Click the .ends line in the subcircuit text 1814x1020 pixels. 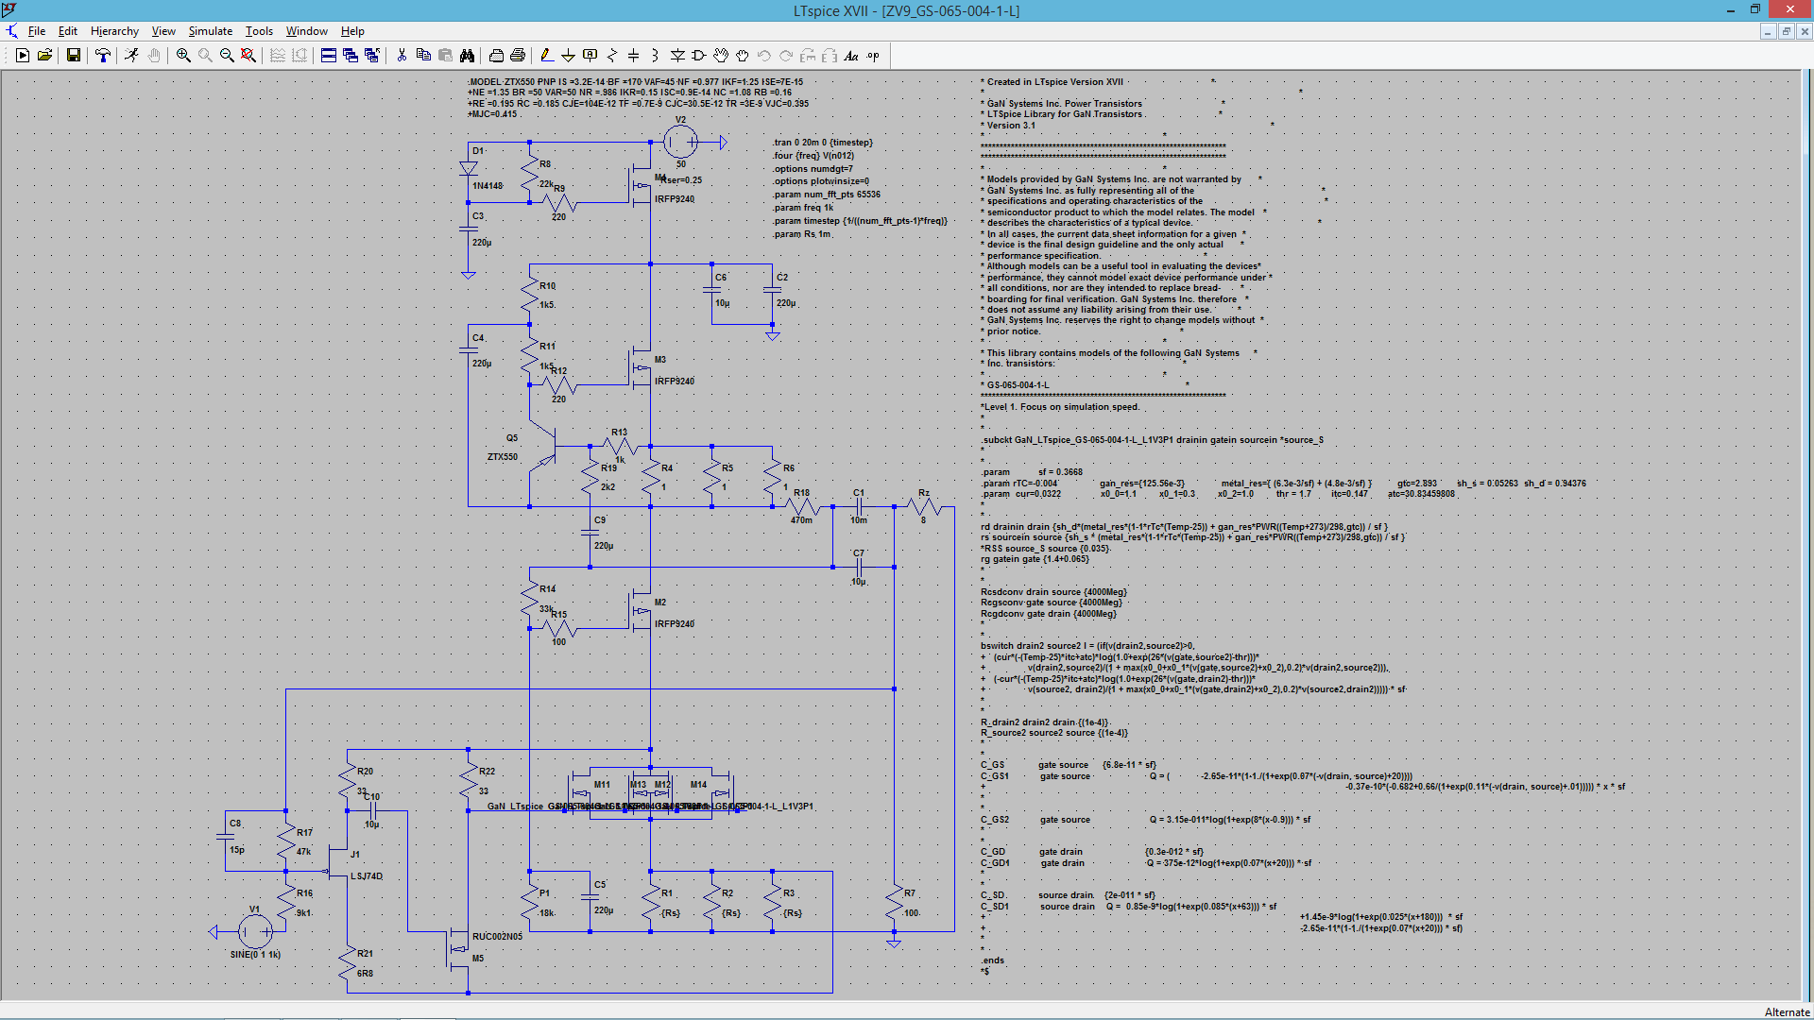(992, 960)
